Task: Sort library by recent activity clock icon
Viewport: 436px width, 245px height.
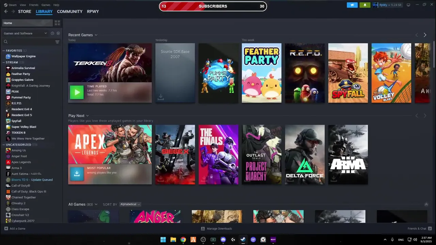Action: (52, 33)
